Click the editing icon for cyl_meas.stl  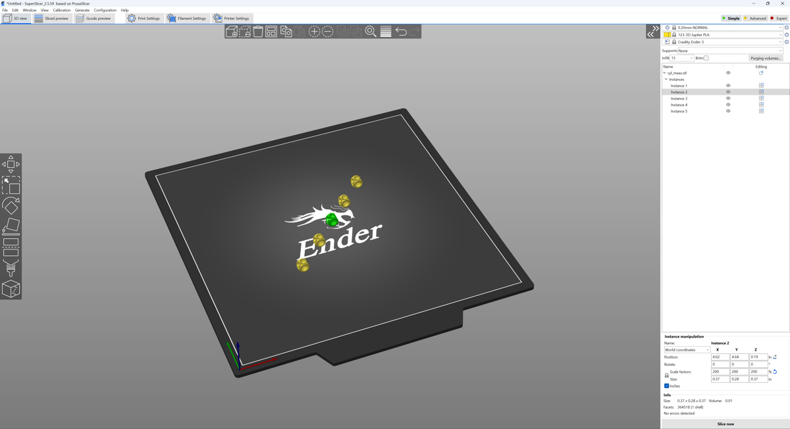(761, 73)
